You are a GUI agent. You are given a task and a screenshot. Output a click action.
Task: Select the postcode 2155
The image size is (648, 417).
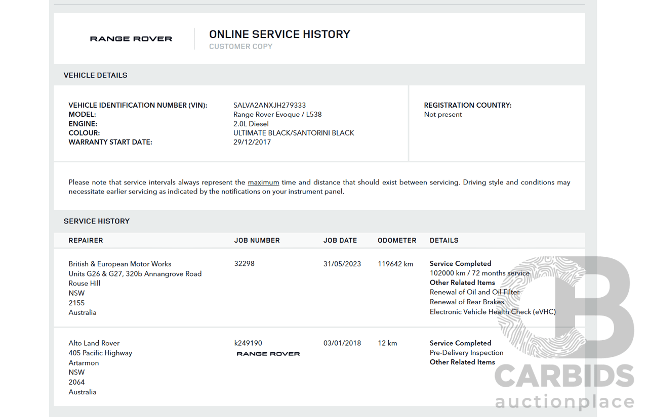click(77, 303)
